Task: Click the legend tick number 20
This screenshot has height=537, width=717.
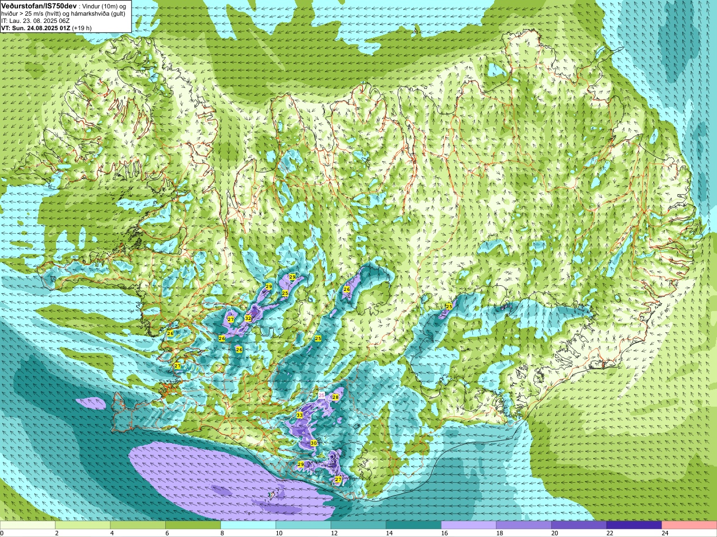Action: click(x=555, y=533)
